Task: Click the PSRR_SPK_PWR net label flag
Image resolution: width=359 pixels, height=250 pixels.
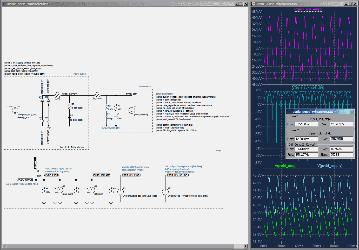Action: 131,175
